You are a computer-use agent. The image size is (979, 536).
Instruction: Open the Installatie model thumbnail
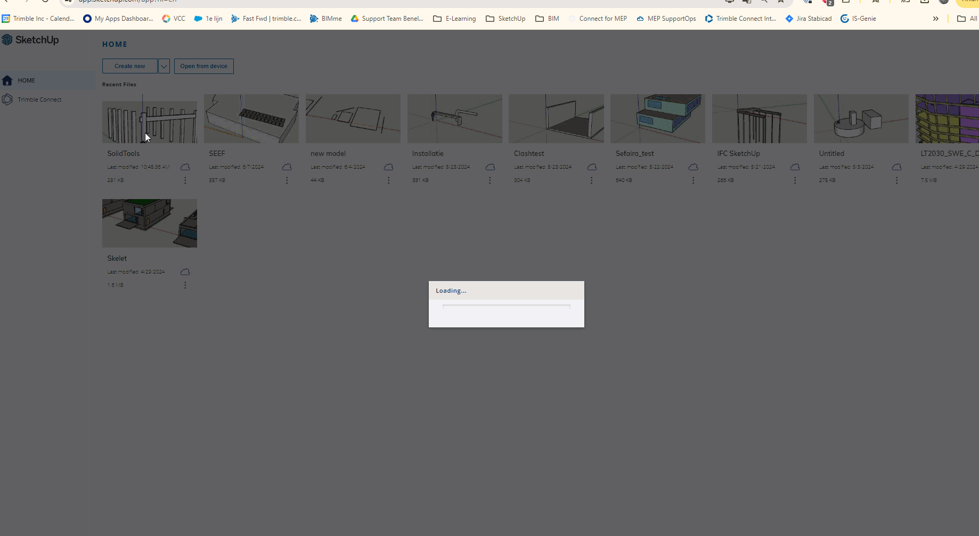click(455, 119)
